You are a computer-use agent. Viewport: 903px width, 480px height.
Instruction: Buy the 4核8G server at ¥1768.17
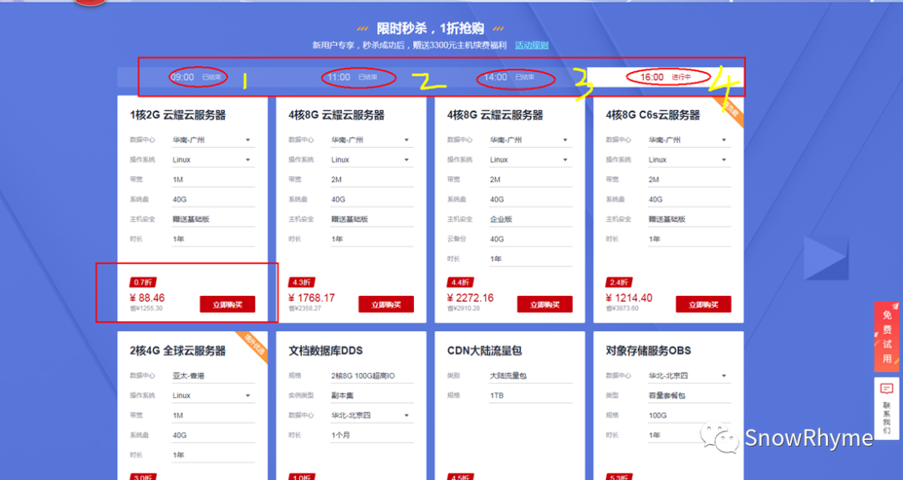[x=385, y=304]
